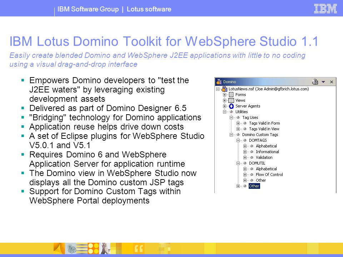Select Tags Valid in View item

264,129
